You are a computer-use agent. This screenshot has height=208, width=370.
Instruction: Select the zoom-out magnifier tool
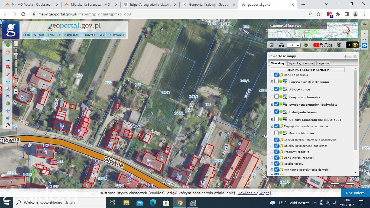click(8, 96)
